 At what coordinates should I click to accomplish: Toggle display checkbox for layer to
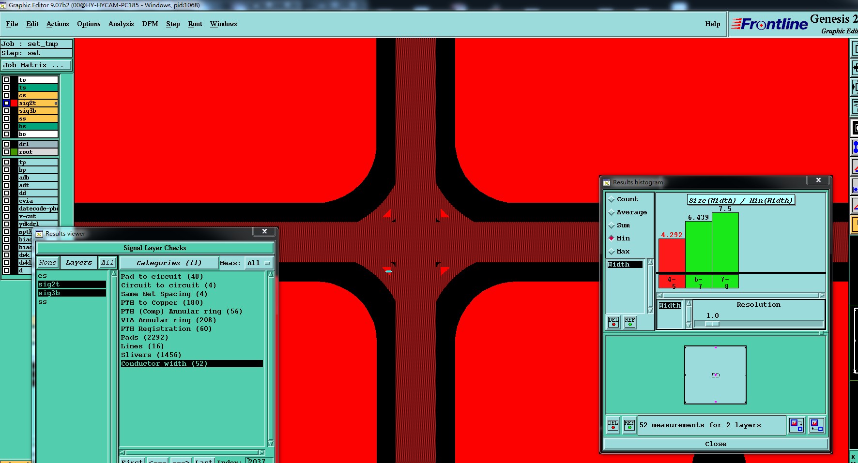click(6, 80)
